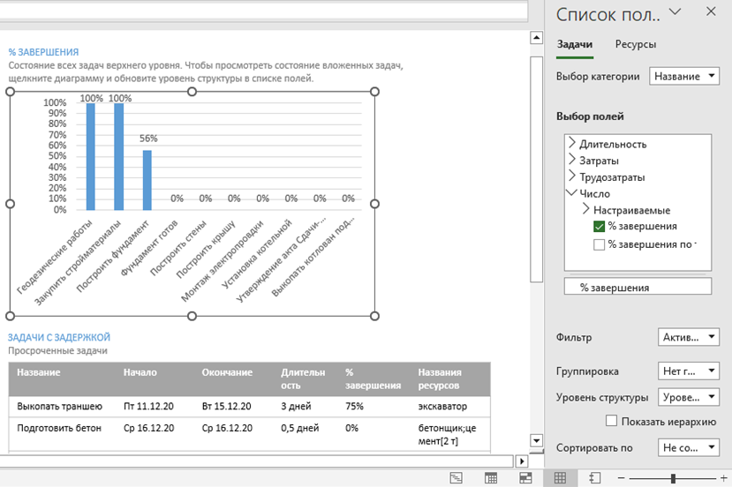Open Team Planner view icon in status bar
The width and height of the screenshot is (732, 487).
[525, 477]
